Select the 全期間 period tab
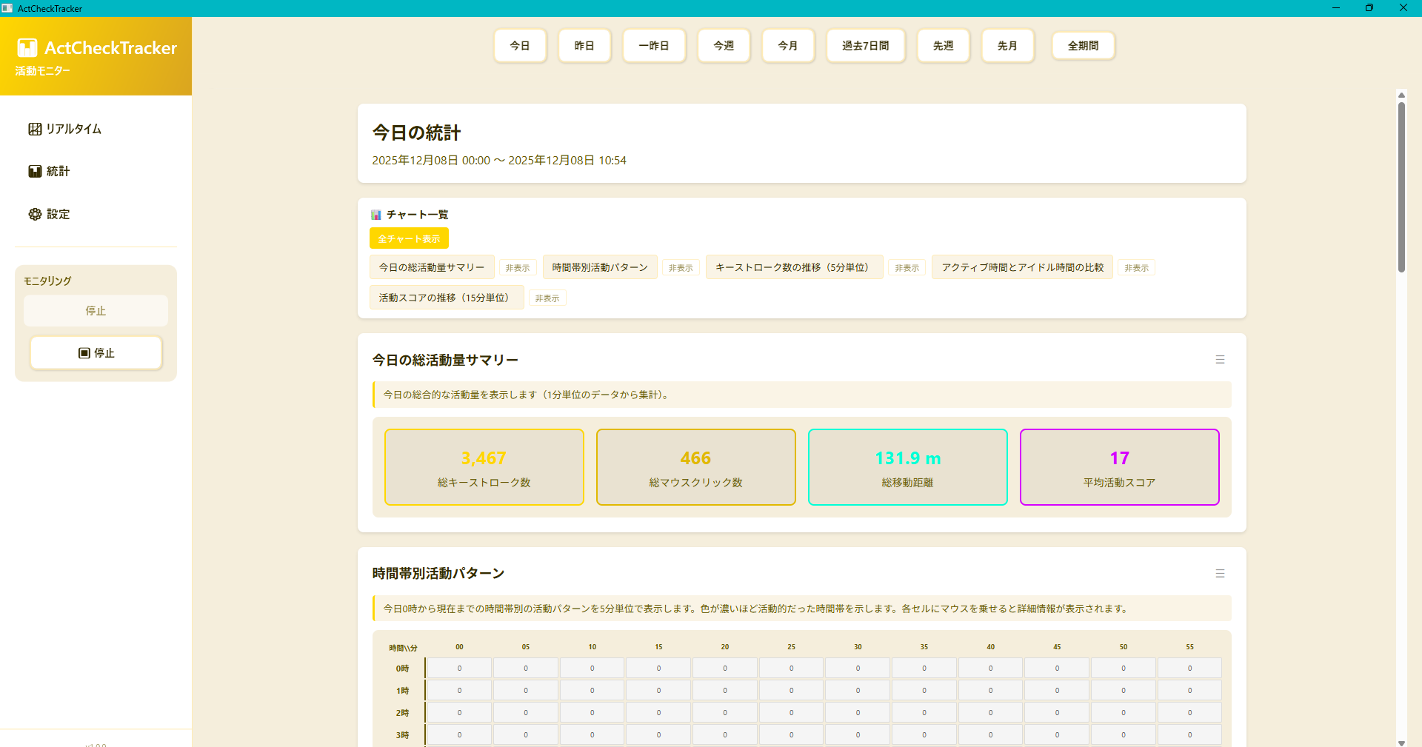This screenshot has width=1422, height=747. [x=1083, y=45]
